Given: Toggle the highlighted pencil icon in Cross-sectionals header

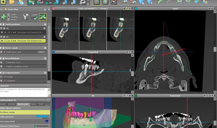Looking at the screenshot, I should pos(127,9).
